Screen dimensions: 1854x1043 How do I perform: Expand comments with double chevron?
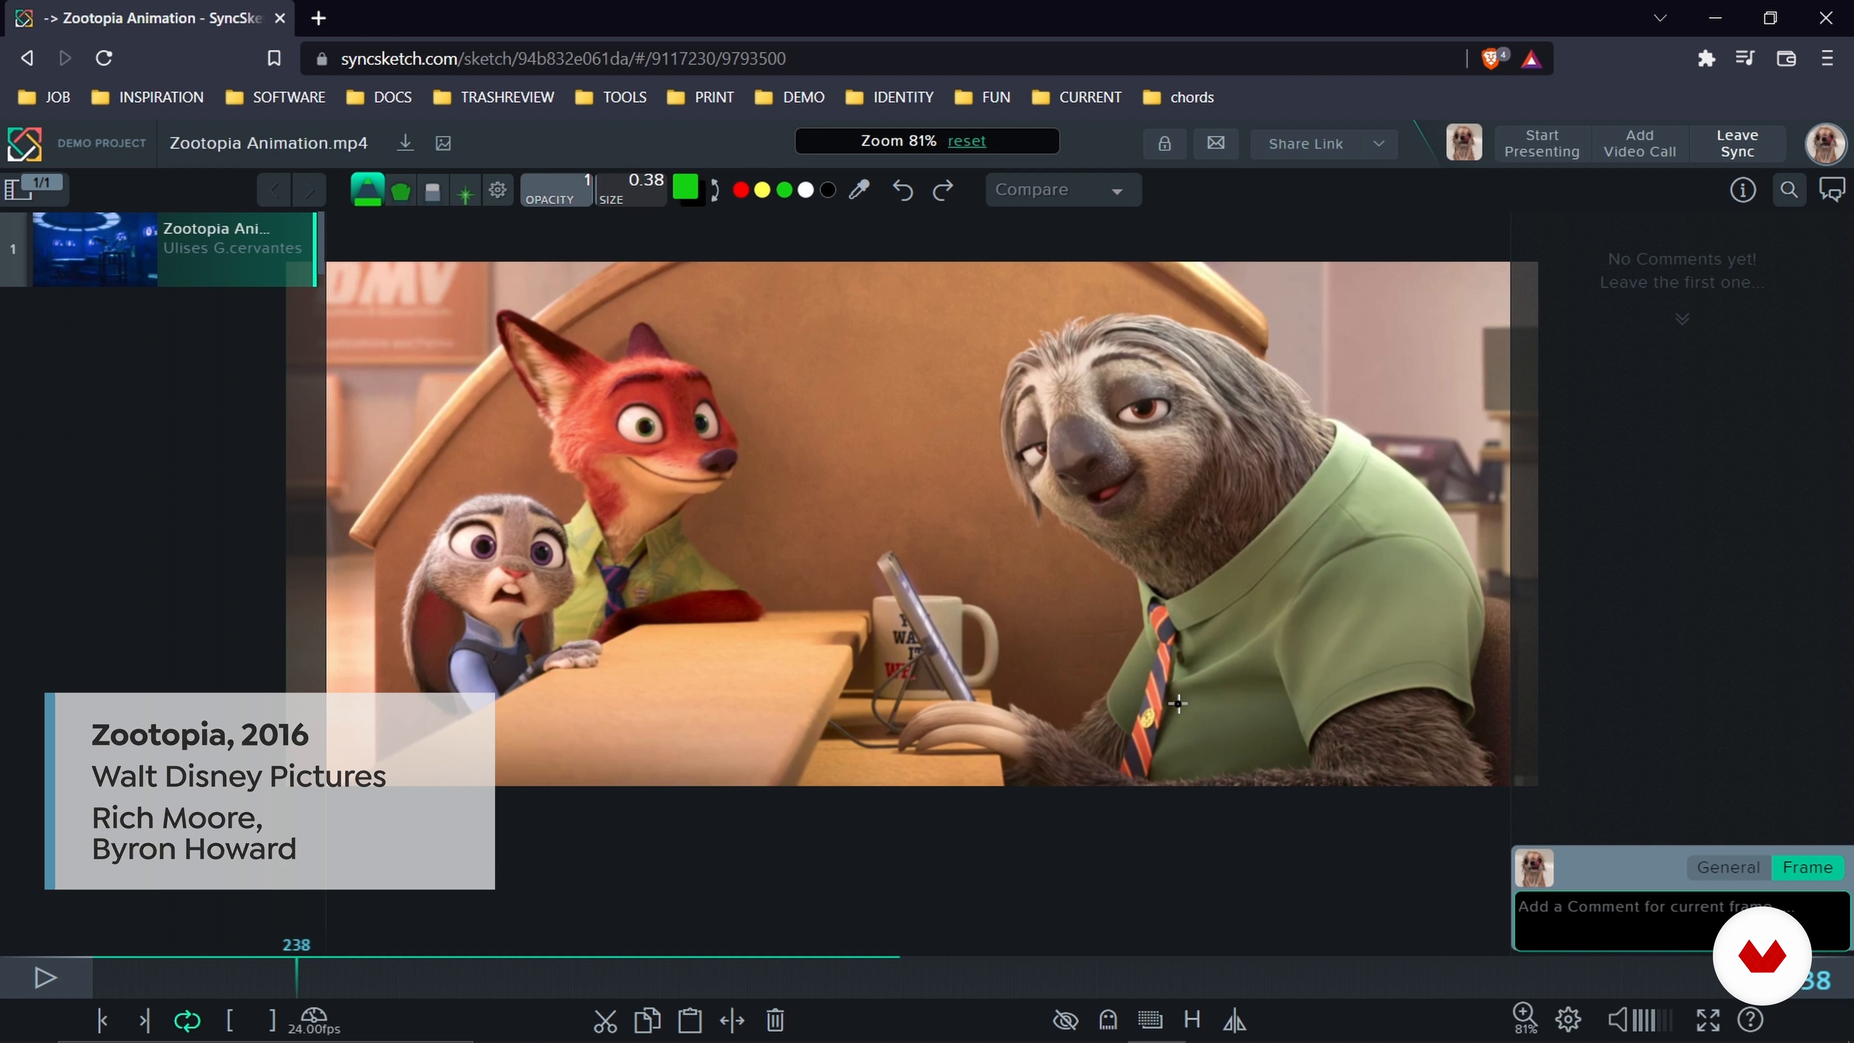pyautogui.click(x=1682, y=319)
